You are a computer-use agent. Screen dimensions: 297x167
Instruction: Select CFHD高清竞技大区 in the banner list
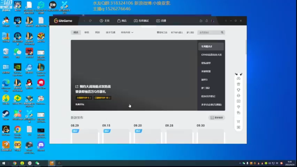[x=211, y=55]
